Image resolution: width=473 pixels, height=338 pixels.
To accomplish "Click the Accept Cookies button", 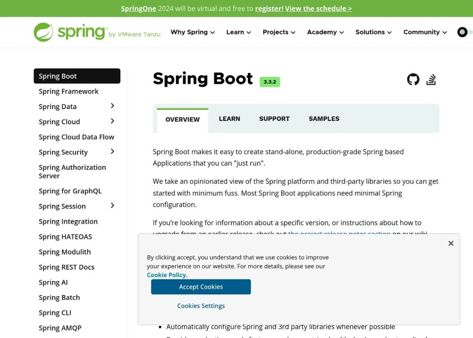I will pos(201,287).
